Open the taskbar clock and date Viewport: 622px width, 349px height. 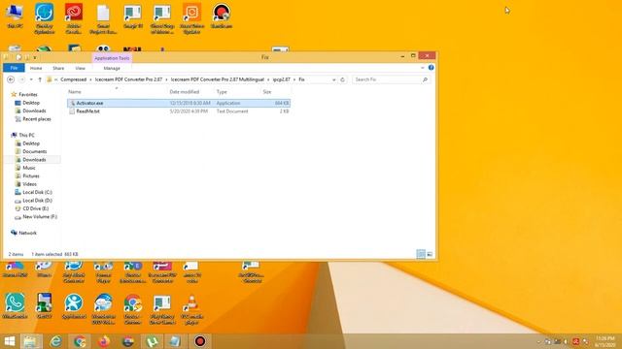tap(605, 341)
